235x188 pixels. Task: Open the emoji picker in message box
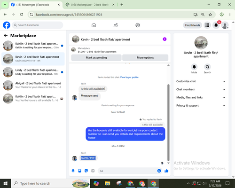point(159,171)
